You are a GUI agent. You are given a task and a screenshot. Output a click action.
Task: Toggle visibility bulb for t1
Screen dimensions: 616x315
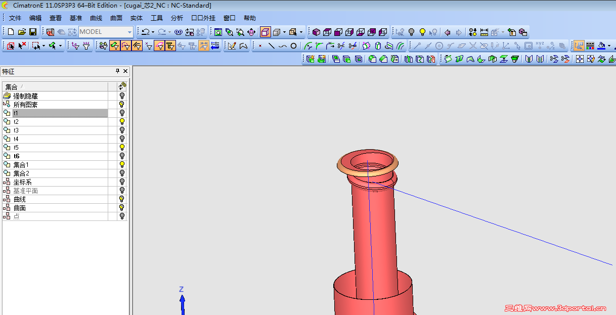click(122, 113)
